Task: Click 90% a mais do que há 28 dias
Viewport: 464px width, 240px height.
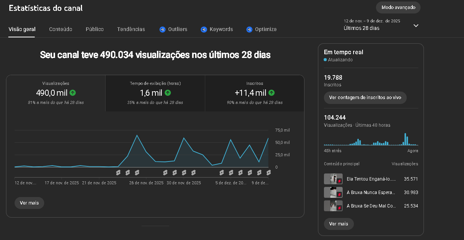Action: click(x=255, y=102)
